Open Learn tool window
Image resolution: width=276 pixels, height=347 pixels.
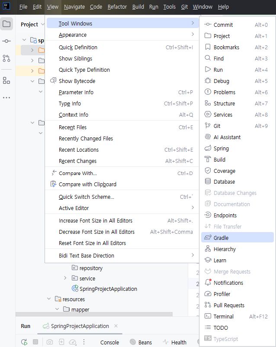pyautogui.click(x=237, y=260)
